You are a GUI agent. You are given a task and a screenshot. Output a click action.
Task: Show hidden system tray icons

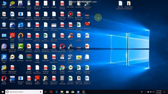click(145, 92)
